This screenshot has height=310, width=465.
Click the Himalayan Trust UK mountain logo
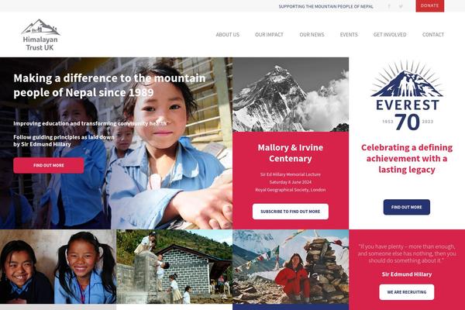[x=40, y=35]
